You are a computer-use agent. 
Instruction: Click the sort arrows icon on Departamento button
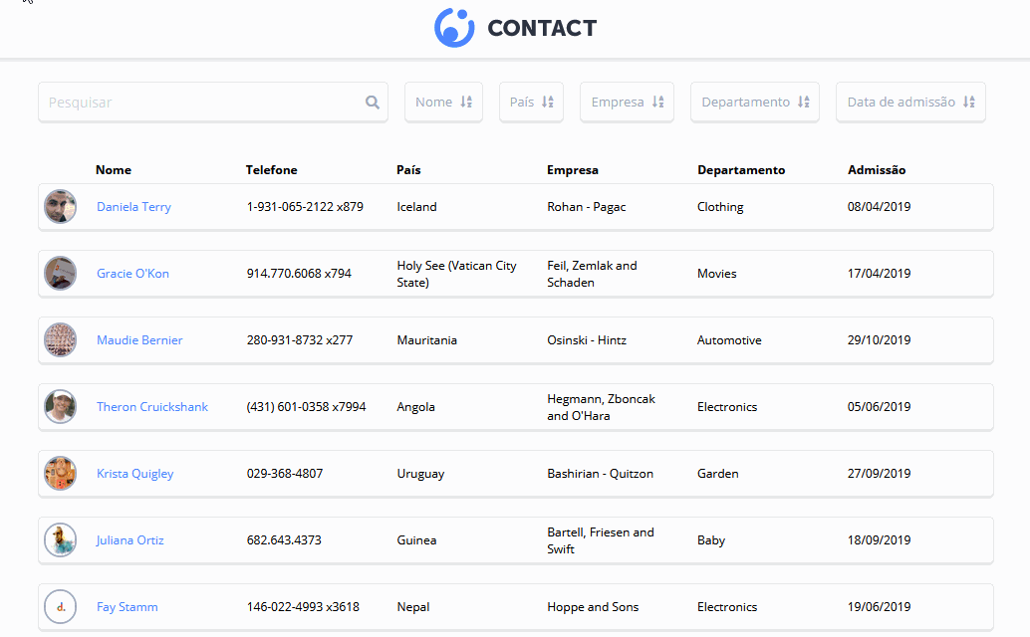pyautogui.click(x=804, y=102)
